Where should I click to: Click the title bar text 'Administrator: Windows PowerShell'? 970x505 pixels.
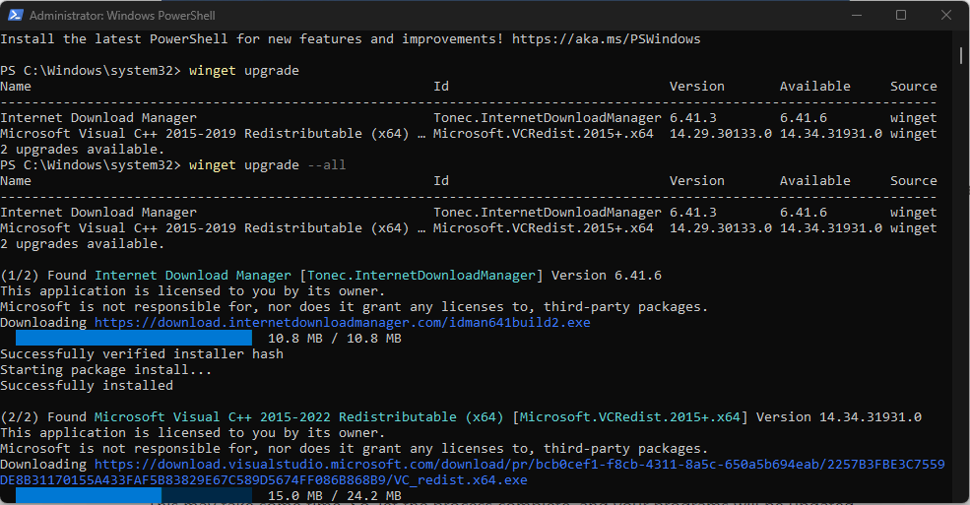click(x=120, y=15)
